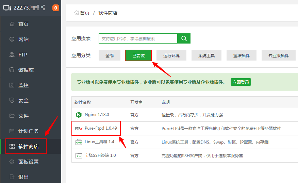Click the 宝塔SSH终端 terminal icon
Viewport: 298px width, 183px height.
click(79, 155)
